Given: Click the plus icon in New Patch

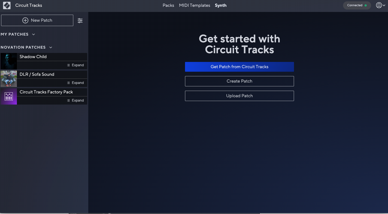Looking at the screenshot, I should [25, 20].
